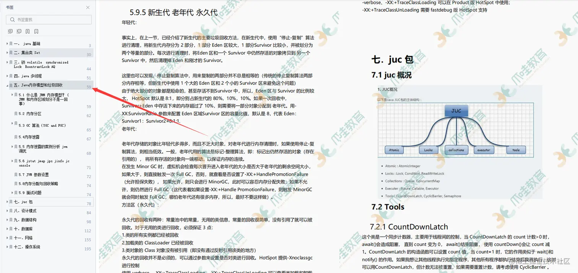Screen dimensions: 578x273
Task: Expand the 5.3 GC 算法 (YGC and FGC) entry
Action: coord(11,123)
